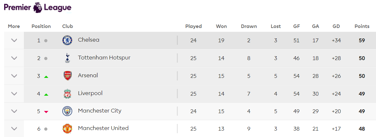Click the Manchester City club crest
Image resolution: width=376 pixels, height=137 pixels.
(67, 111)
